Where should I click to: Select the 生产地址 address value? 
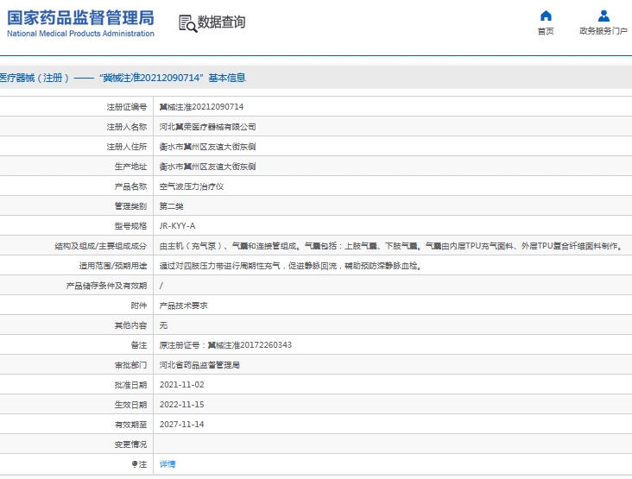pyautogui.click(x=207, y=167)
